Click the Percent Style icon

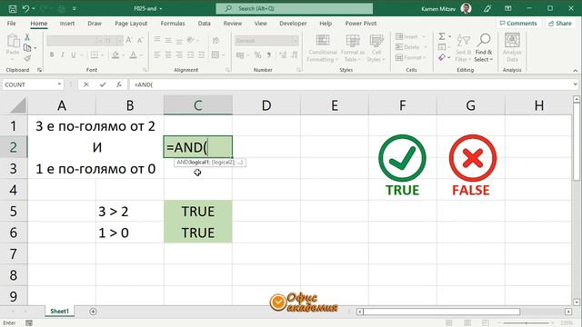257,54
